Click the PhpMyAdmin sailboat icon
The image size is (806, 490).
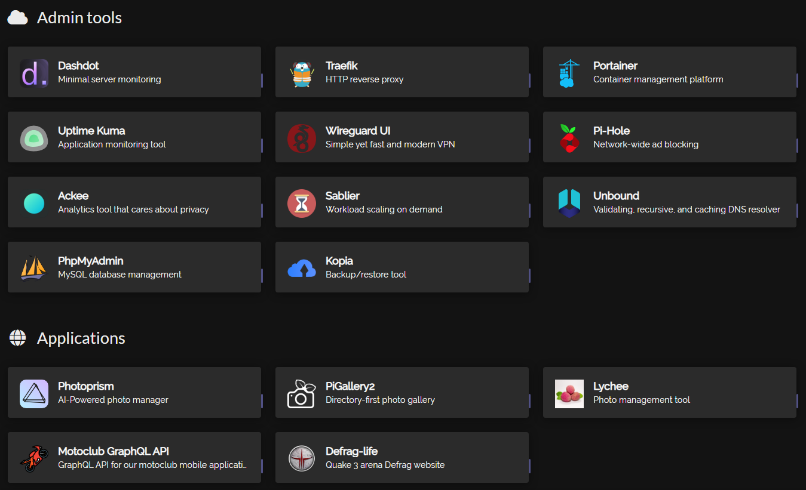point(34,269)
